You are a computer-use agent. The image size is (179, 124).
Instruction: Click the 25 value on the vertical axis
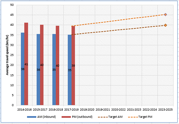tap(12, 55)
